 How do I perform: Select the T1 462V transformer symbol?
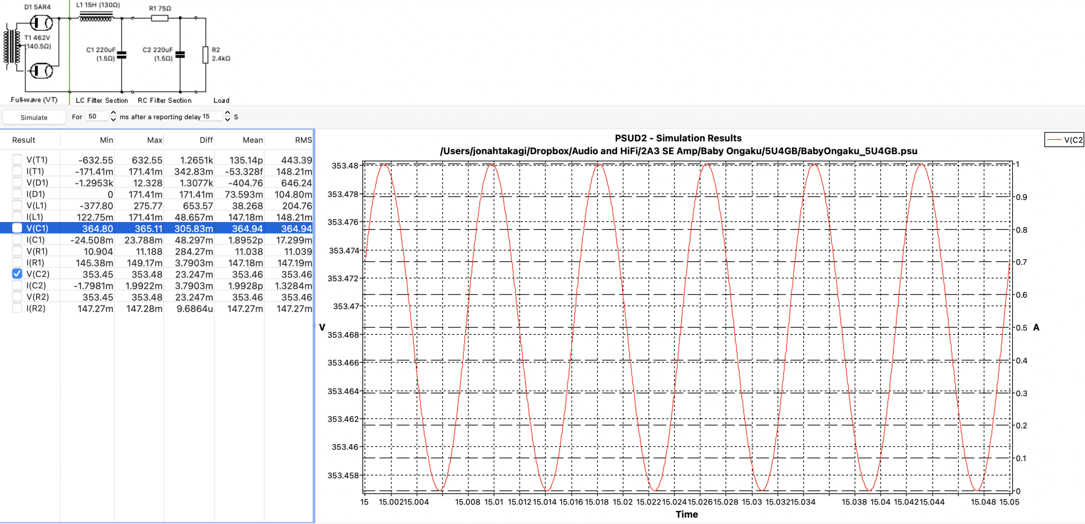[12, 47]
